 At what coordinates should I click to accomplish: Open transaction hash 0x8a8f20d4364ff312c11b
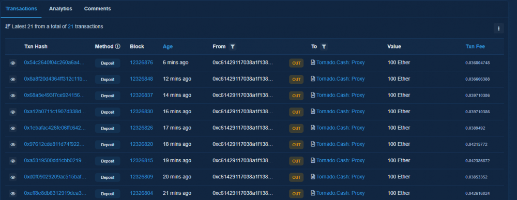[x=55, y=79]
